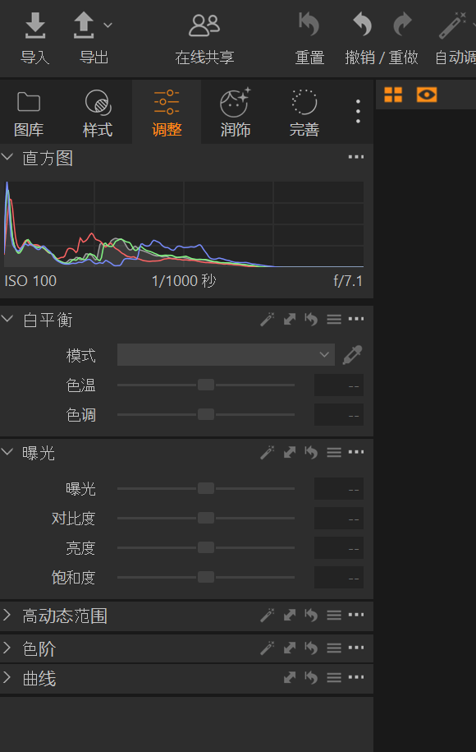Click the 色调 value field
This screenshot has height=752, width=476.
[x=339, y=415]
